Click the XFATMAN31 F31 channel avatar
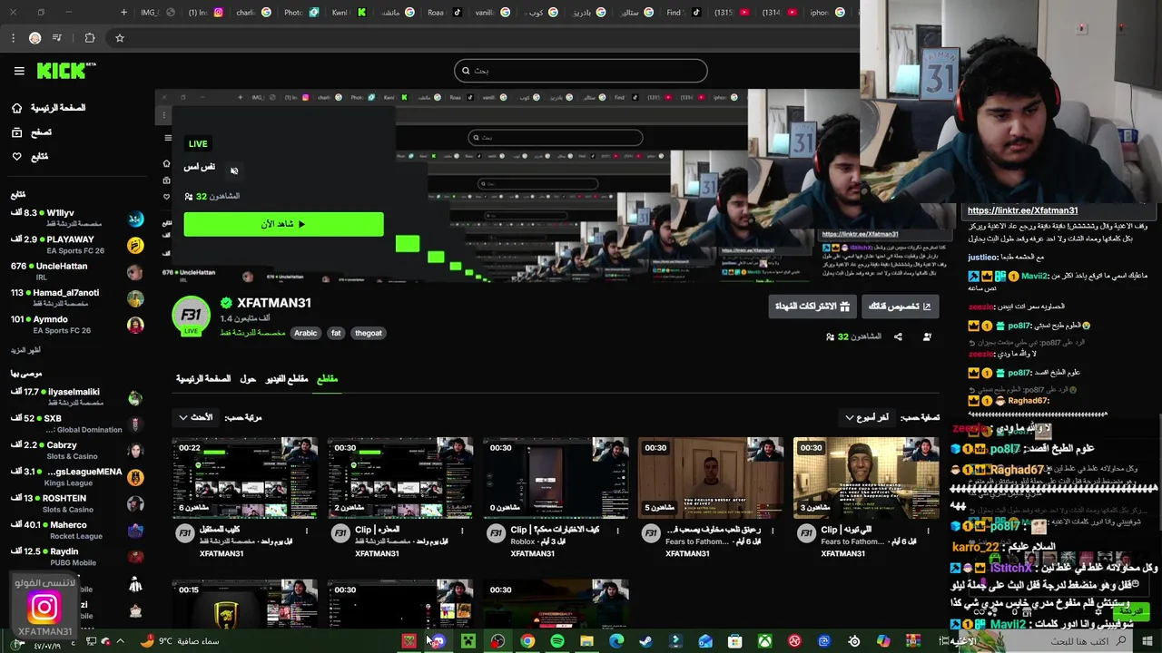Viewport: 1162px width, 653px height. point(191,316)
